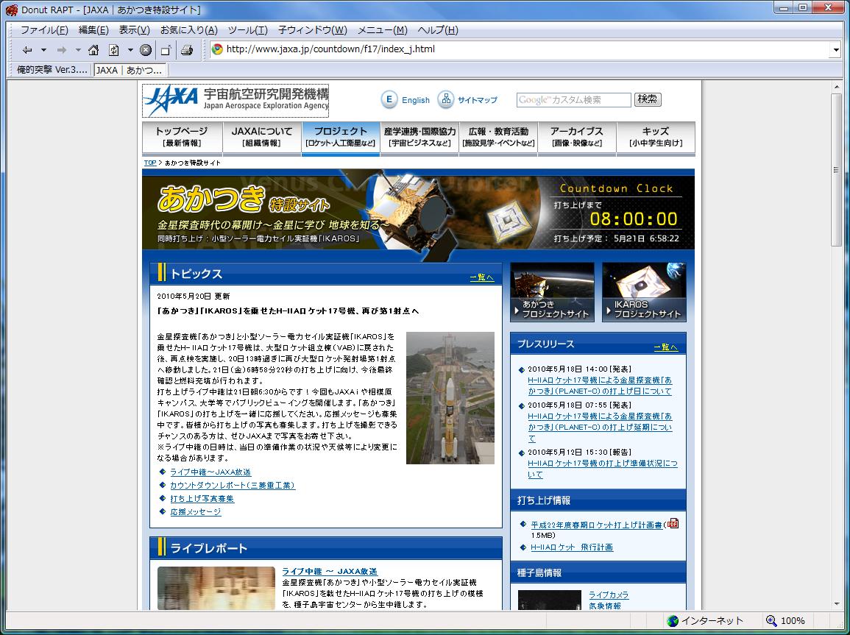The width and height of the screenshot is (850, 635).
Task: Click the site map icon
Action: coord(445,99)
